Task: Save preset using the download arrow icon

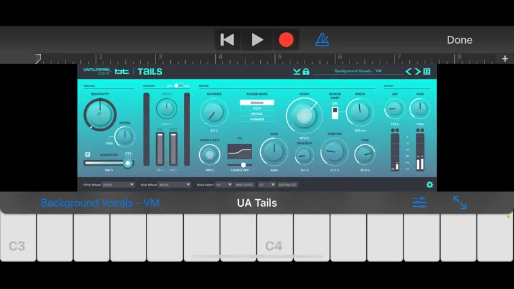Action: click(297, 71)
